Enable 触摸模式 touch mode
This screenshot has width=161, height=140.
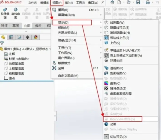coord(77,63)
